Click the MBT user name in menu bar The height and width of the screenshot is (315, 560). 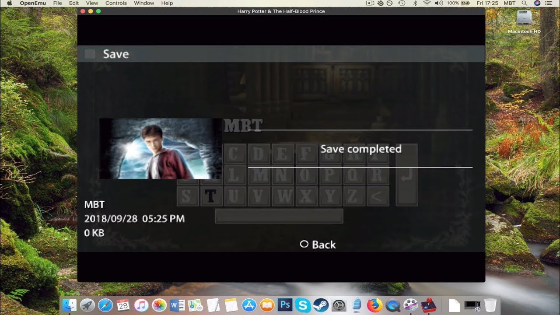(x=510, y=3)
